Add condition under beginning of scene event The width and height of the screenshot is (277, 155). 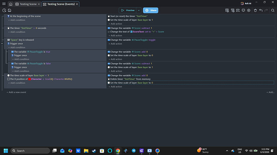(x=17, y=20)
